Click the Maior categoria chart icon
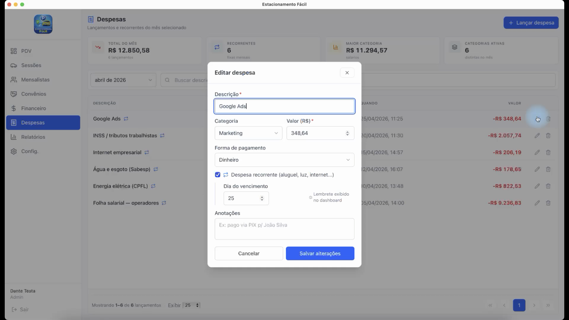 (336, 47)
